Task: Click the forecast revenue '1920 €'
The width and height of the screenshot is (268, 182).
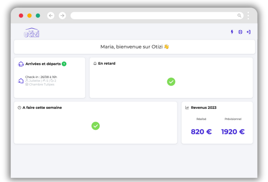Action: point(233,132)
